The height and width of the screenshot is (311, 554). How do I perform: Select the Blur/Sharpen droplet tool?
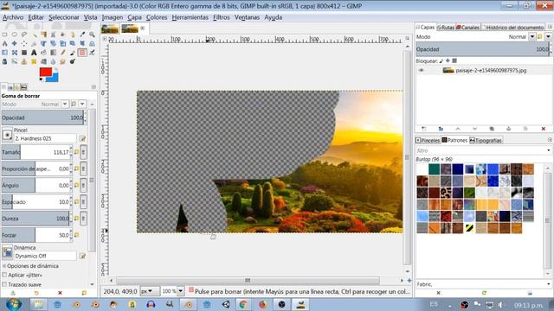(x=54, y=61)
